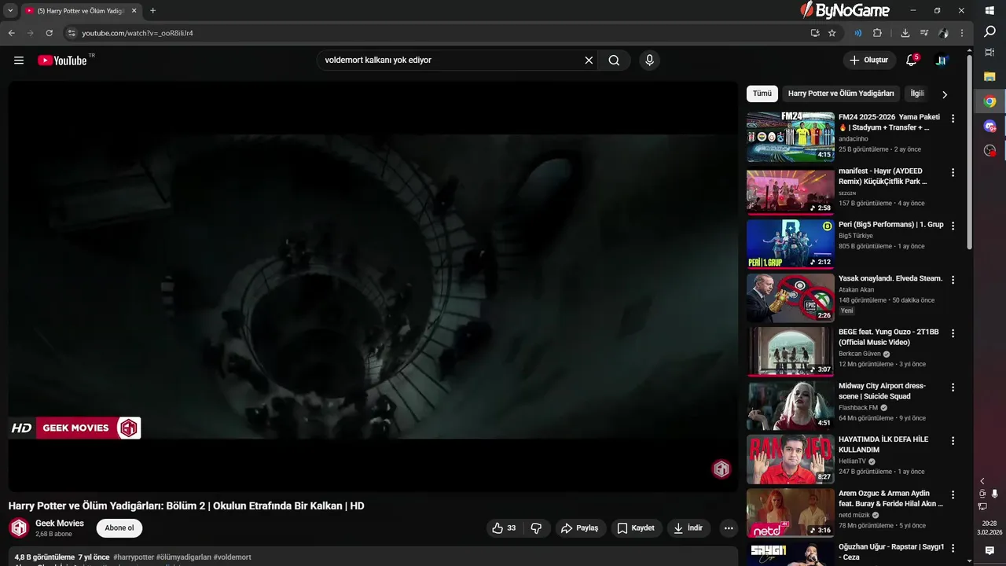The height and width of the screenshot is (566, 1006).
Task: Click the Geek Movies channel avatar
Action: (19, 528)
